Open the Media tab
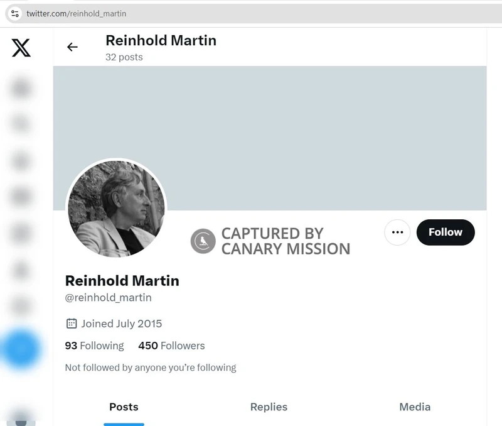 pyautogui.click(x=414, y=407)
